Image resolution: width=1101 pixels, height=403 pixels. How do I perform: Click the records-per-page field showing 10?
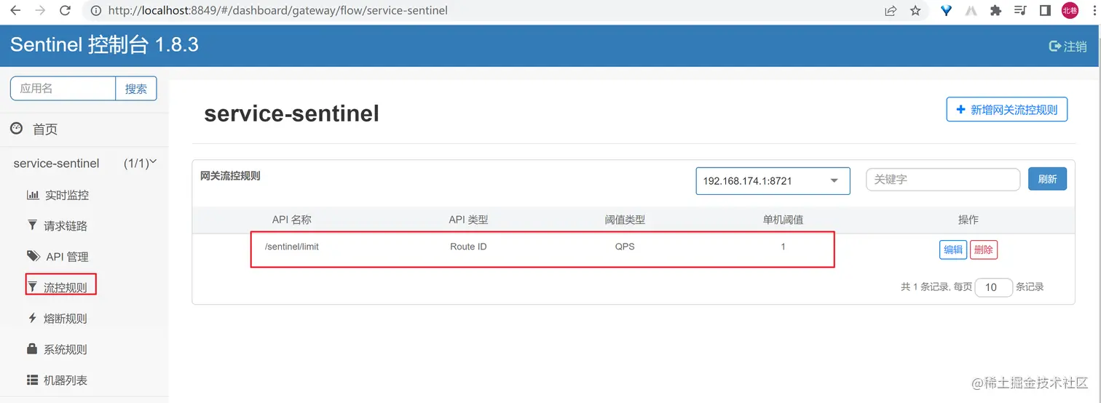click(994, 287)
